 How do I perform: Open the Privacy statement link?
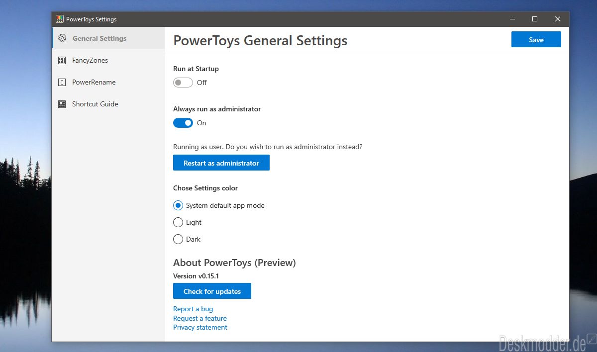click(x=200, y=327)
